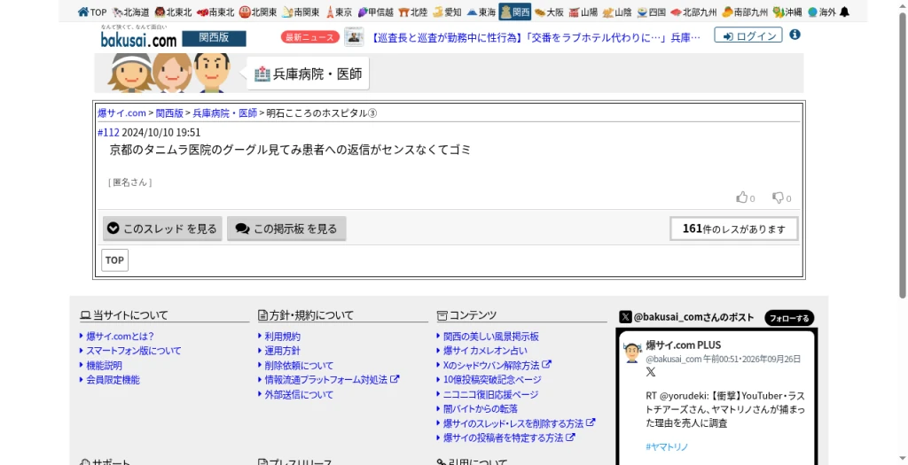Open the 運用方針 link
Image resolution: width=908 pixels, height=465 pixels.
[283, 351]
